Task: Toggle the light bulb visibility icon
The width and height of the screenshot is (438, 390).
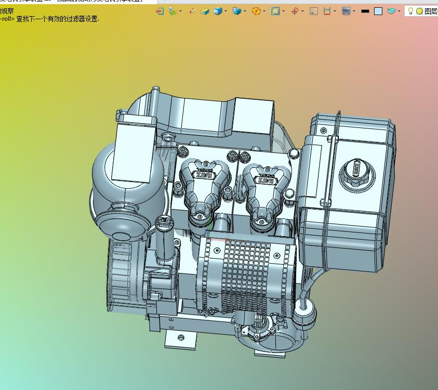Action: click(x=410, y=11)
